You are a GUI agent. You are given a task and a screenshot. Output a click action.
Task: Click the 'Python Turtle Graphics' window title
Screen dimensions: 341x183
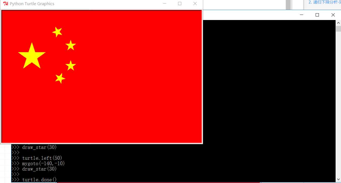coord(32,4)
